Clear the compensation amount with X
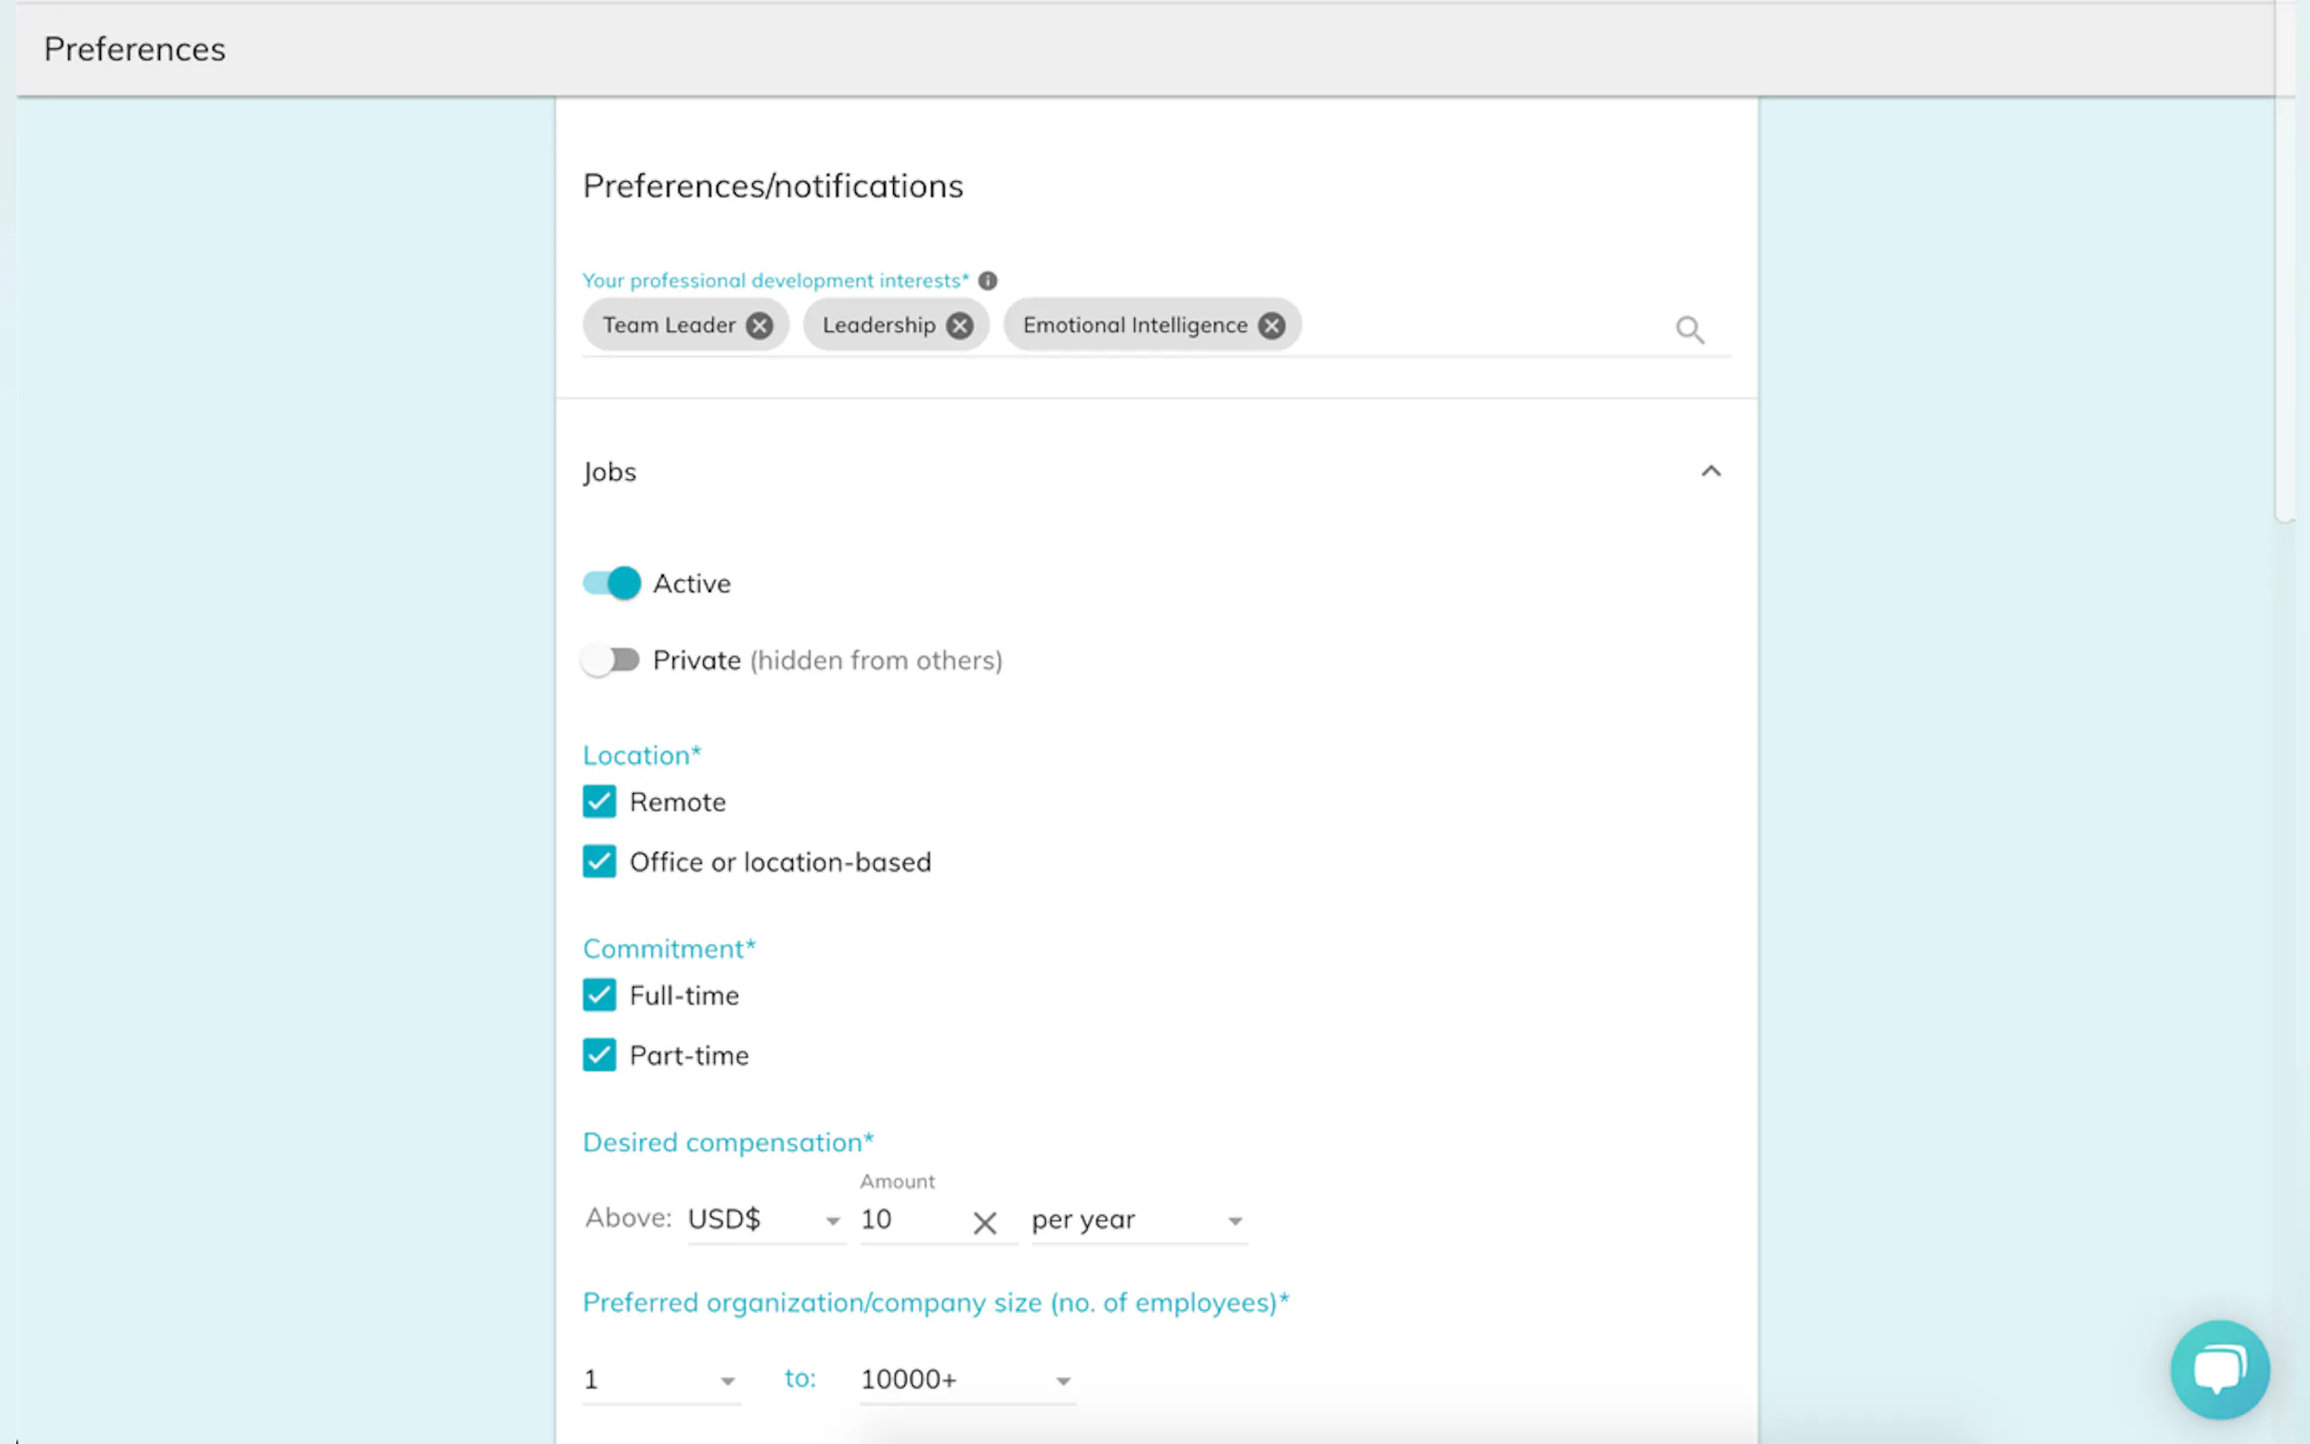 (984, 1222)
